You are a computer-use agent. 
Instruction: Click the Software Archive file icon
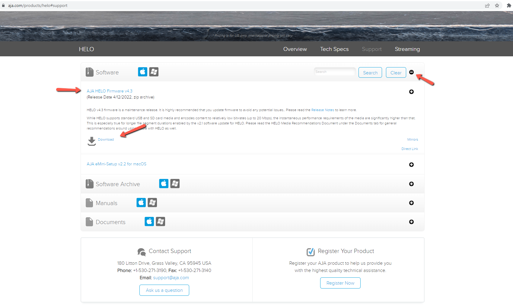(x=90, y=184)
